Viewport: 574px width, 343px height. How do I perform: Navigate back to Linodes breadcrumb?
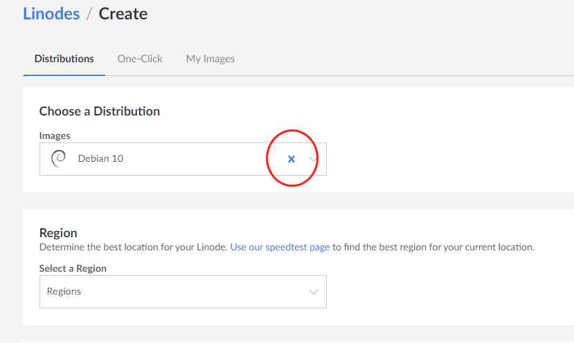point(51,14)
